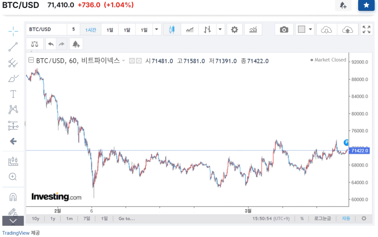The image size is (378, 237).
Task: Select the trend line drawing tool
Action: pyautogui.click(x=13, y=47)
